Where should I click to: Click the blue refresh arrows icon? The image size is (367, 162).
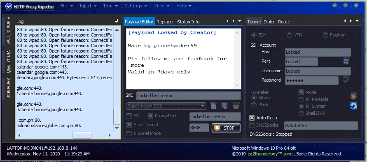pos(353,106)
